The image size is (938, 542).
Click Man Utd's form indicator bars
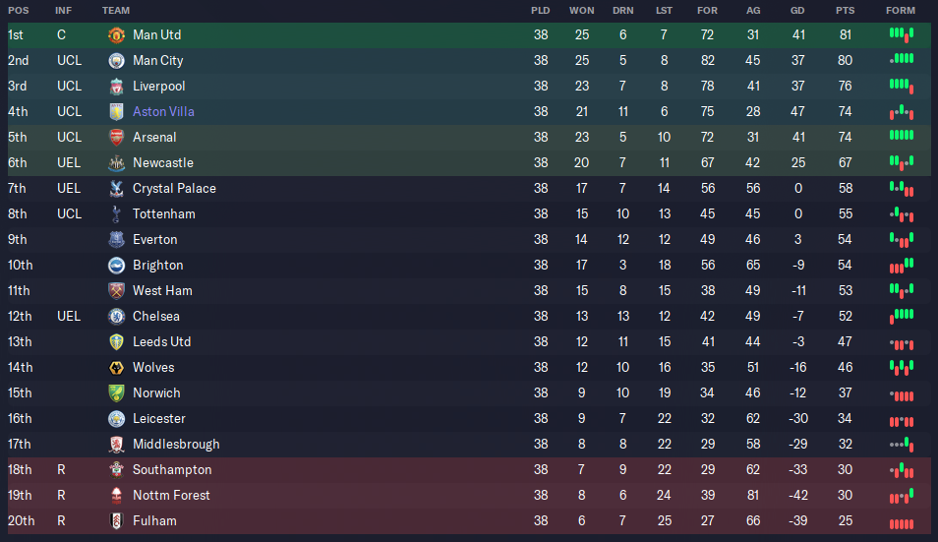pyautogui.click(x=902, y=34)
